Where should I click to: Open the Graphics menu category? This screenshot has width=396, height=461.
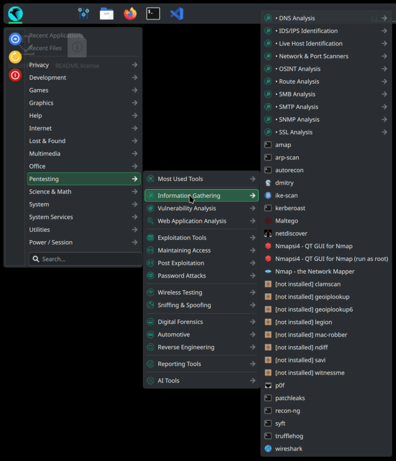(x=84, y=103)
